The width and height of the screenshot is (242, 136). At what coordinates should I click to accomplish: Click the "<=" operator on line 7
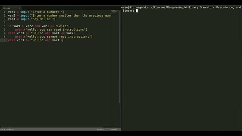(x=63, y=33)
